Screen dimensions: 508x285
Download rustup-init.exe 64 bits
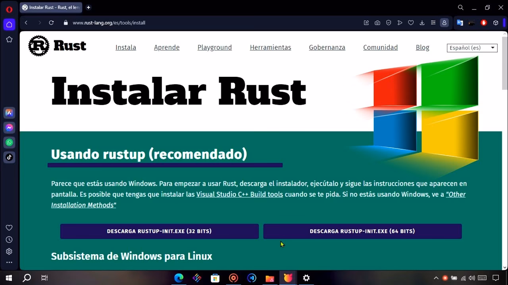(362, 231)
